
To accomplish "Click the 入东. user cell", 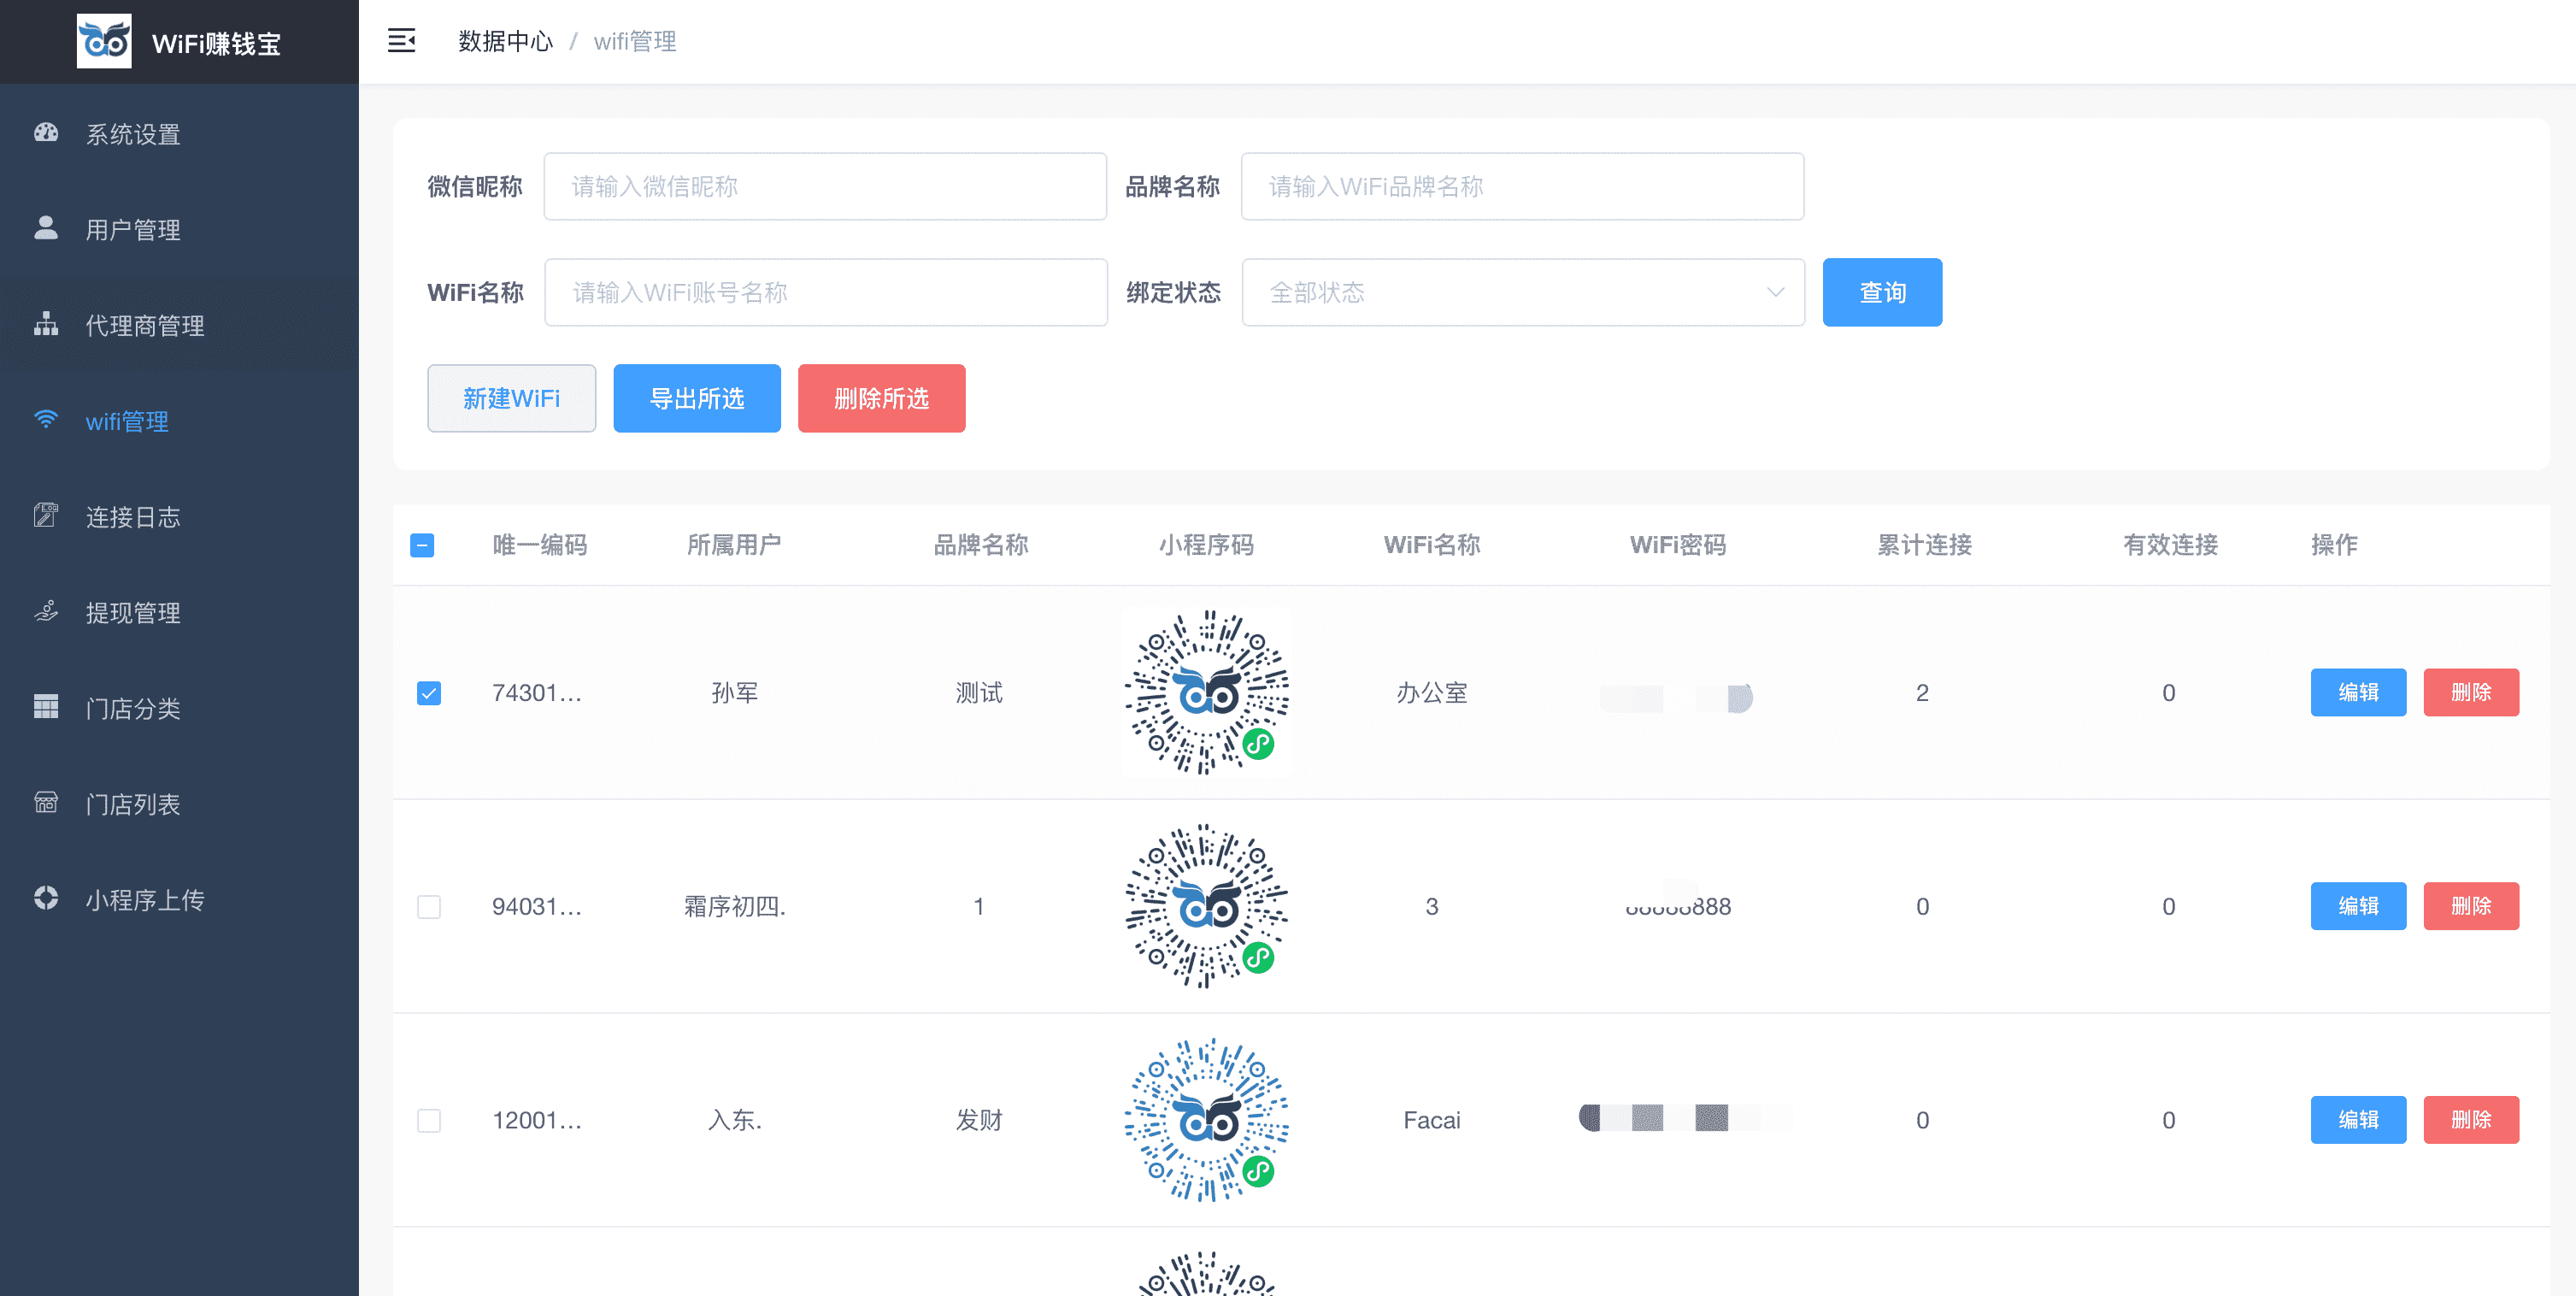I will point(735,1120).
